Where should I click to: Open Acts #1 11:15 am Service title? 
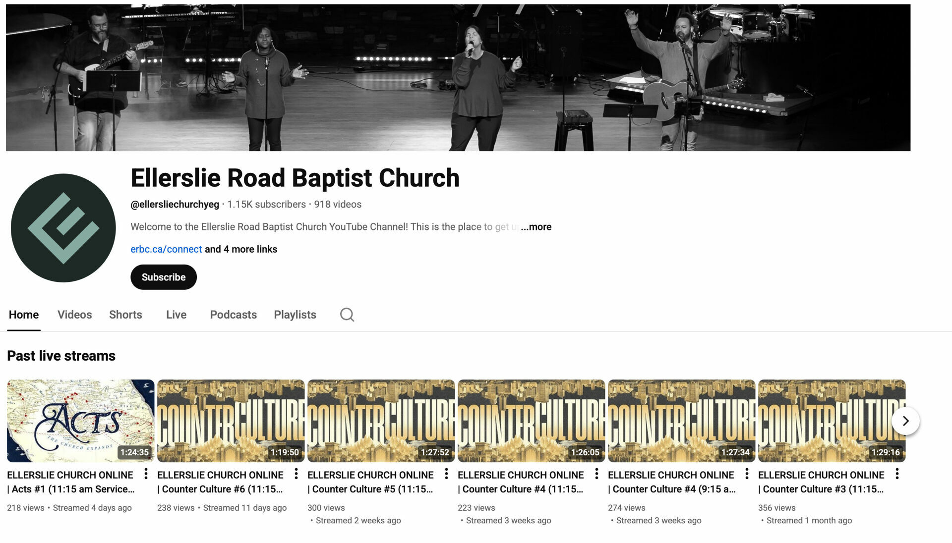point(70,482)
